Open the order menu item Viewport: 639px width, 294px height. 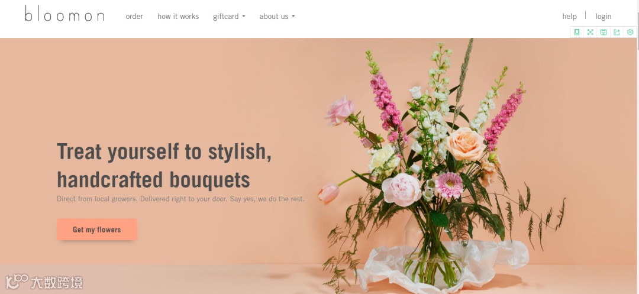pos(134,17)
